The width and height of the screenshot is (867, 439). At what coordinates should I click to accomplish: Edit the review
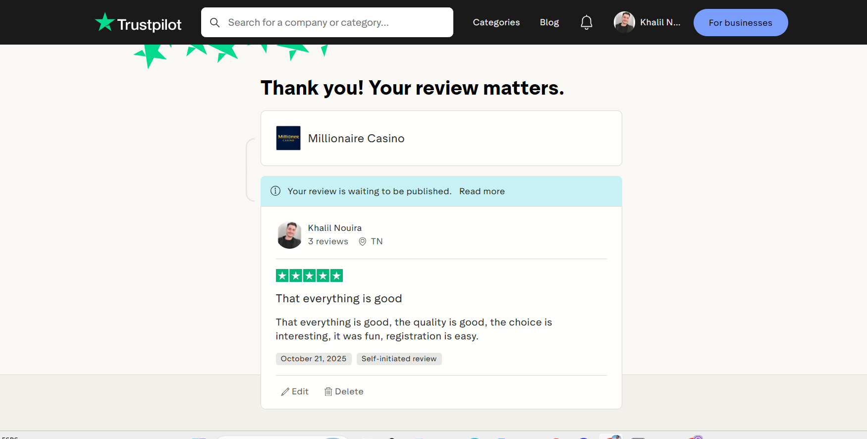[x=295, y=391]
